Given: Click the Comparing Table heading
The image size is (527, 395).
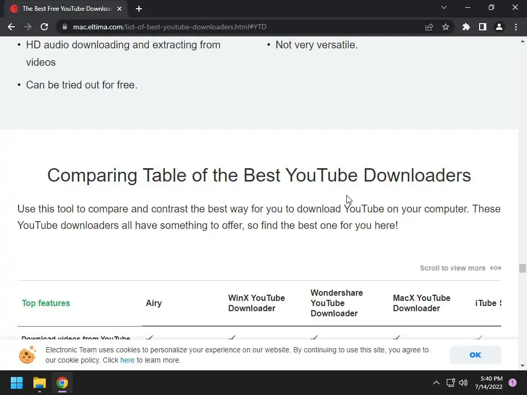Looking at the screenshot, I should pyautogui.click(x=259, y=175).
